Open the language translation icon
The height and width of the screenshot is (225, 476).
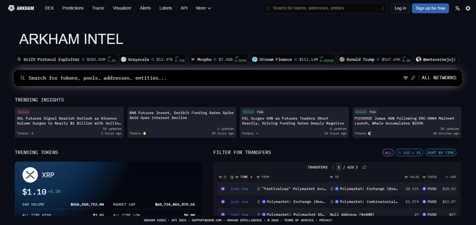457,8
